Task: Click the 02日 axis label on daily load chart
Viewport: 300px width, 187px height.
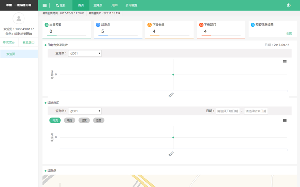Action: pyautogui.click(x=171, y=95)
